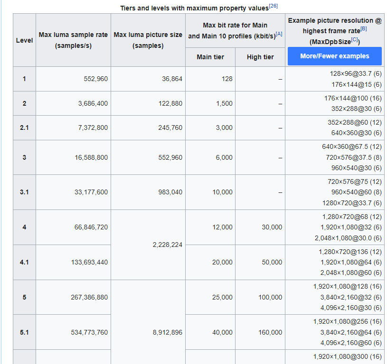
Task: Click the 40,000 Main tier bit rate cell
Action: [x=210, y=332]
